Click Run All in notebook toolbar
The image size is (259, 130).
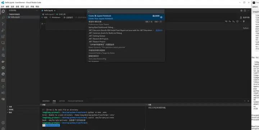(x=68, y=18)
